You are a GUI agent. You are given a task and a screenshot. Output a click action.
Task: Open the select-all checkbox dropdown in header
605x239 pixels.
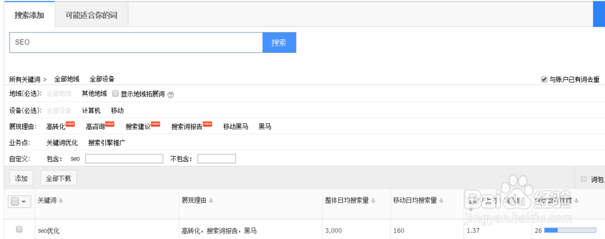[19, 202]
